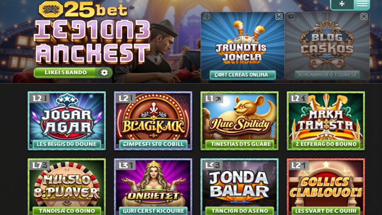Screen dimensions: 382x215
Task: Select the golden mouse Spilidy game tile
Action: (x=239, y=121)
